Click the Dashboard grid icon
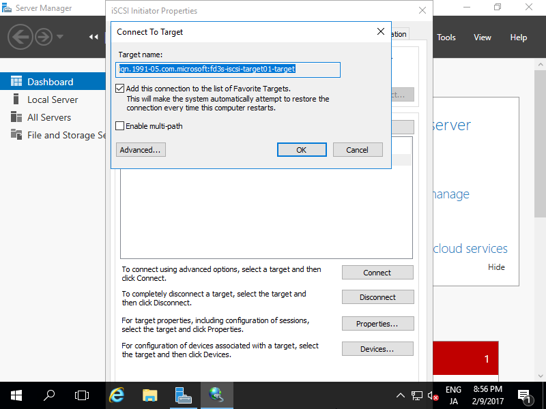The image size is (546, 409). pyautogui.click(x=16, y=81)
